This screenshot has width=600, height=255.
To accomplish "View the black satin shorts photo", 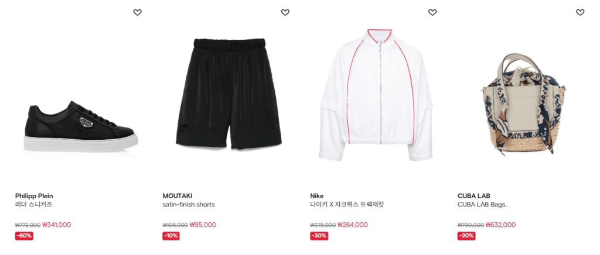I will click(229, 94).
